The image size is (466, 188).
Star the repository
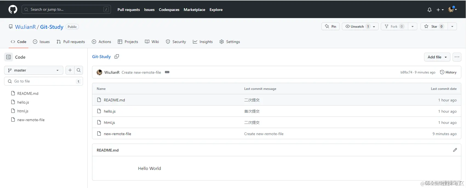click(x=434, y=26)
